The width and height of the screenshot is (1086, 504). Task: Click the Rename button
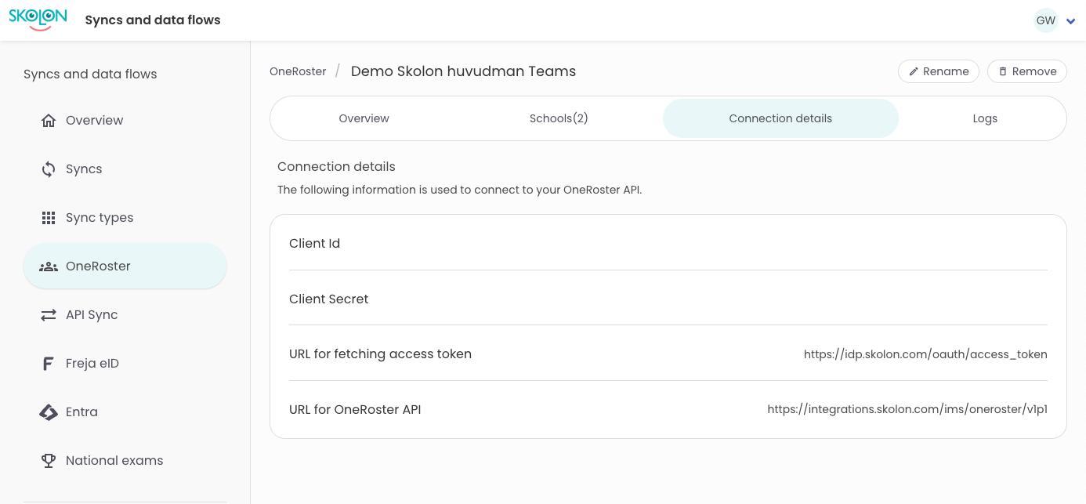click(x=938, y=71)
